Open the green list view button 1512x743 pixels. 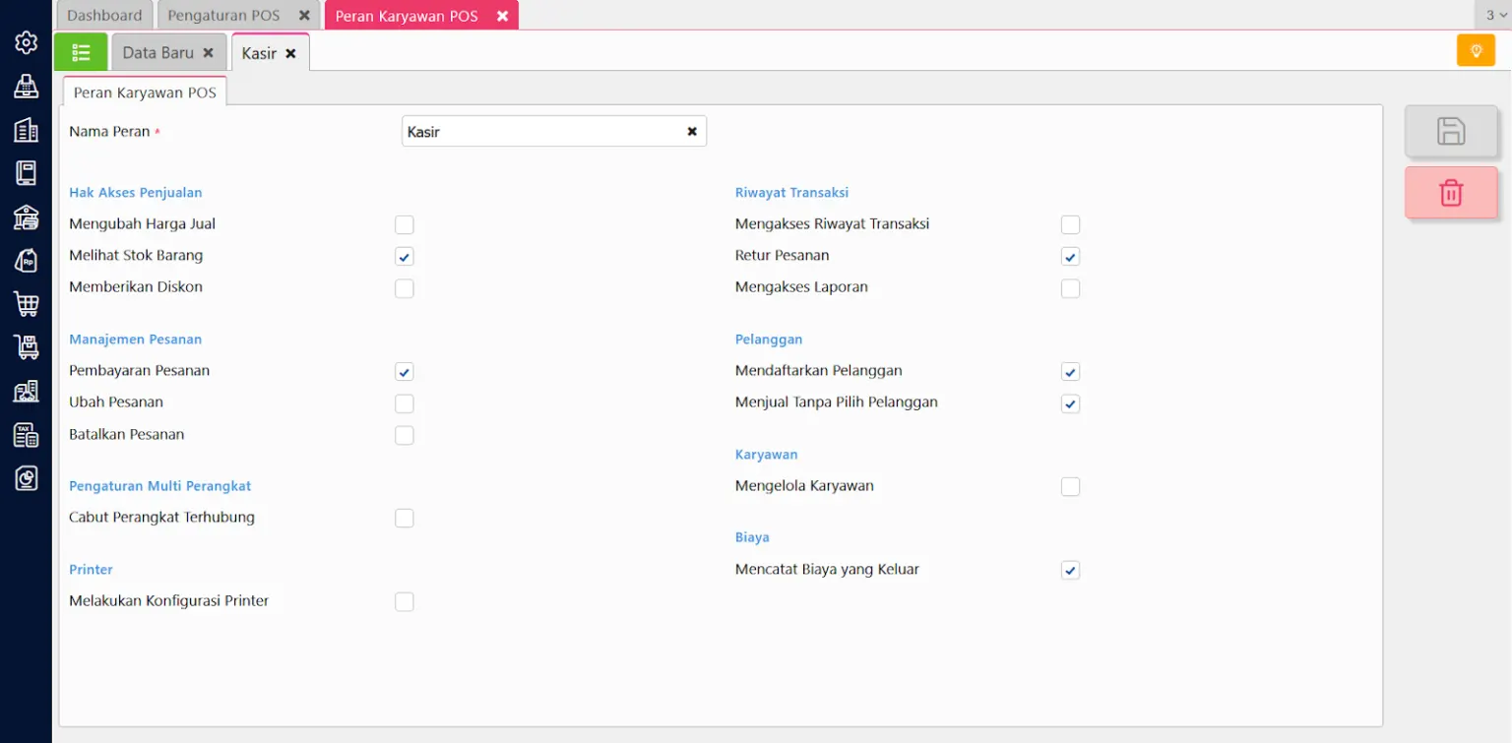(81, 52)
